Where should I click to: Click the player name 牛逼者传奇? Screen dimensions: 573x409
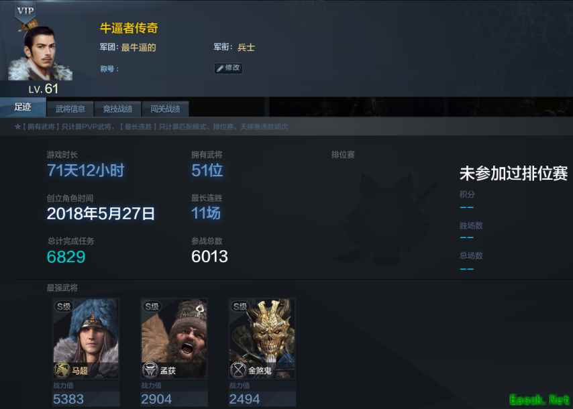[x=129, y=28]
